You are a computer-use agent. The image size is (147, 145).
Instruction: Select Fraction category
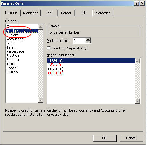tap(22, 56)
